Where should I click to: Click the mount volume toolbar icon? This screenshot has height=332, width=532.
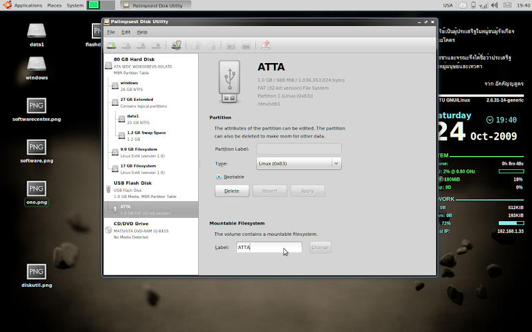point(112,45)
